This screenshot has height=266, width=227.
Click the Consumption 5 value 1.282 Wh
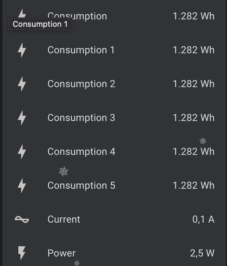[x=193, y=186]
